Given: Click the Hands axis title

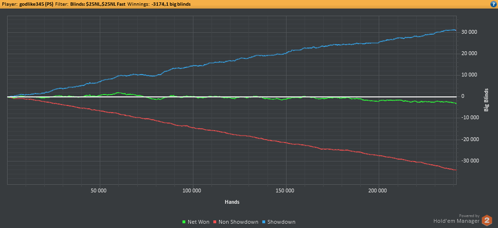Looking at the screenshot, I should (x=232, y=202).
